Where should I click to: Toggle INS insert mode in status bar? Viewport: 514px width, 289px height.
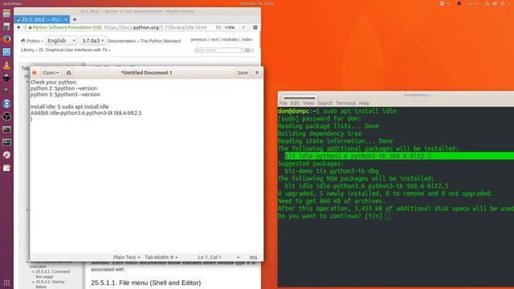tap(253, 258)
